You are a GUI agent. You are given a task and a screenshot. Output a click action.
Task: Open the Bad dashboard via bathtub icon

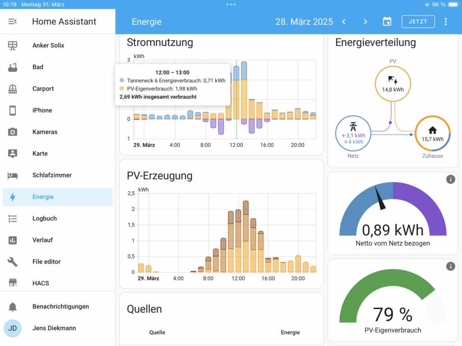(13, 67)
